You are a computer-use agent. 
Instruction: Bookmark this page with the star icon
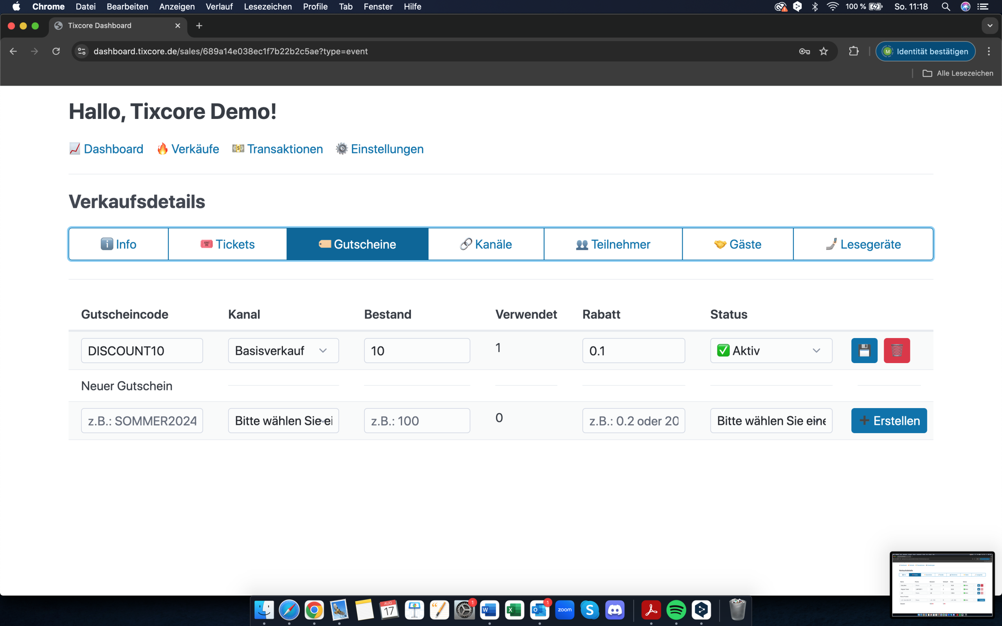[x=824, y=51]
